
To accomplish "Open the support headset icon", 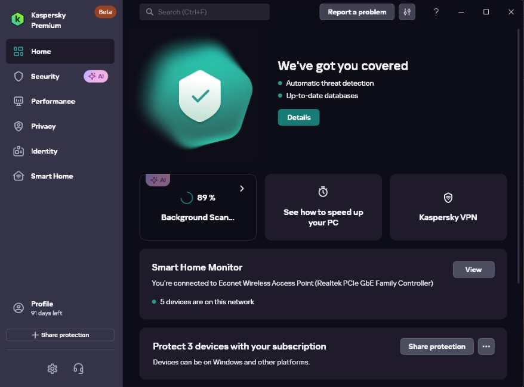I will [x=79, y=369].
